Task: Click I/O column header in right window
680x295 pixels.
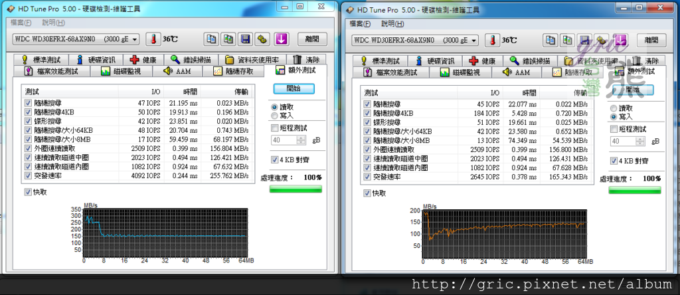Action: point(494,93)
